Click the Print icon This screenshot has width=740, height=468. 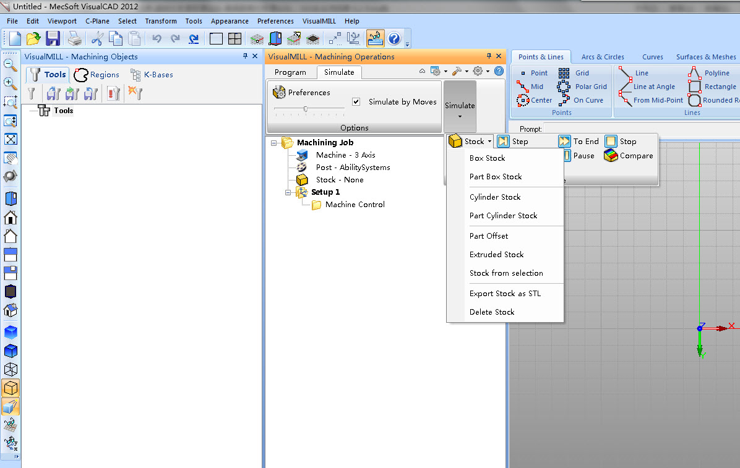click(x=75, y=38)
